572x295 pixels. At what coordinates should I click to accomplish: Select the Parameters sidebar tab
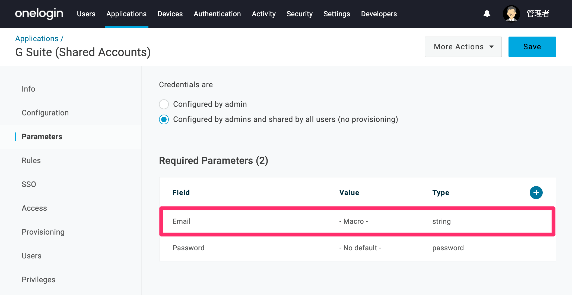[42, 137]
